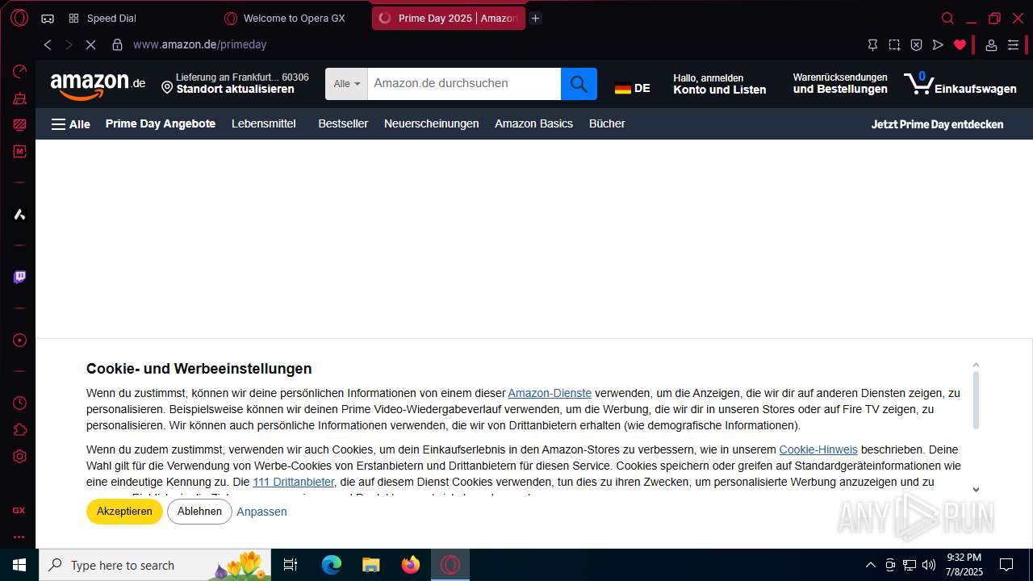Screen dimensions: 1033x581
Task: Bookmark the page with the heart icon
Action: 960,45
